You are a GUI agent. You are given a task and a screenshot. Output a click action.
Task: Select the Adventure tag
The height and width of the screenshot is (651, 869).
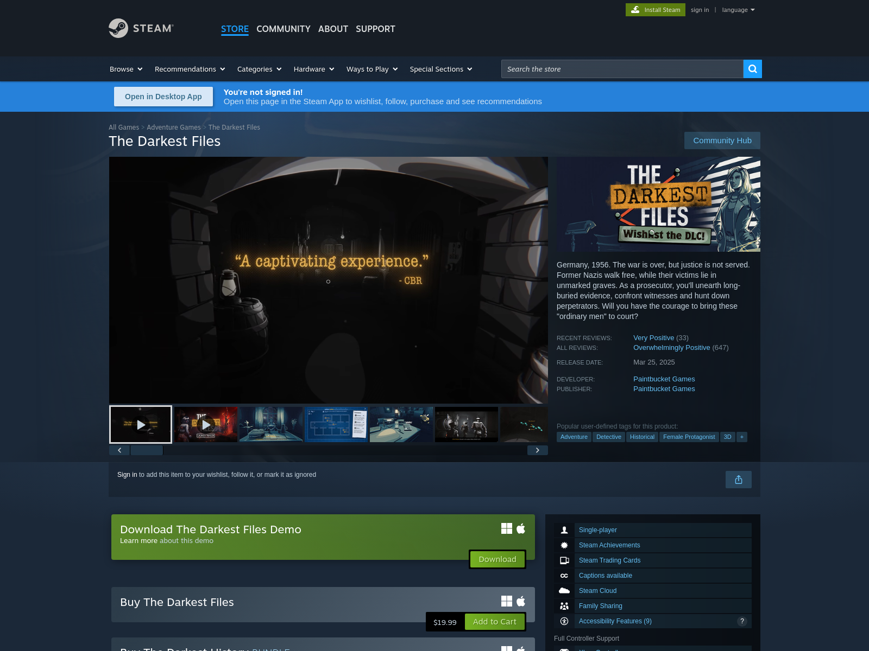point(574,437)
